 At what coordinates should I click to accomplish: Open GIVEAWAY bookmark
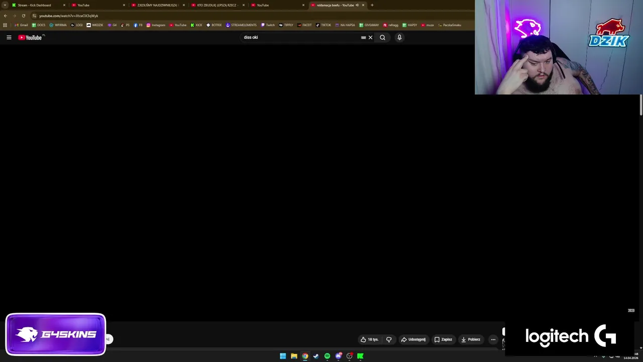point(369,25)
